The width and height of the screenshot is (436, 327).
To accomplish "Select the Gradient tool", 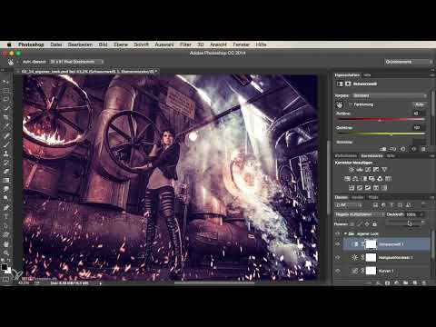I will 6,180.
